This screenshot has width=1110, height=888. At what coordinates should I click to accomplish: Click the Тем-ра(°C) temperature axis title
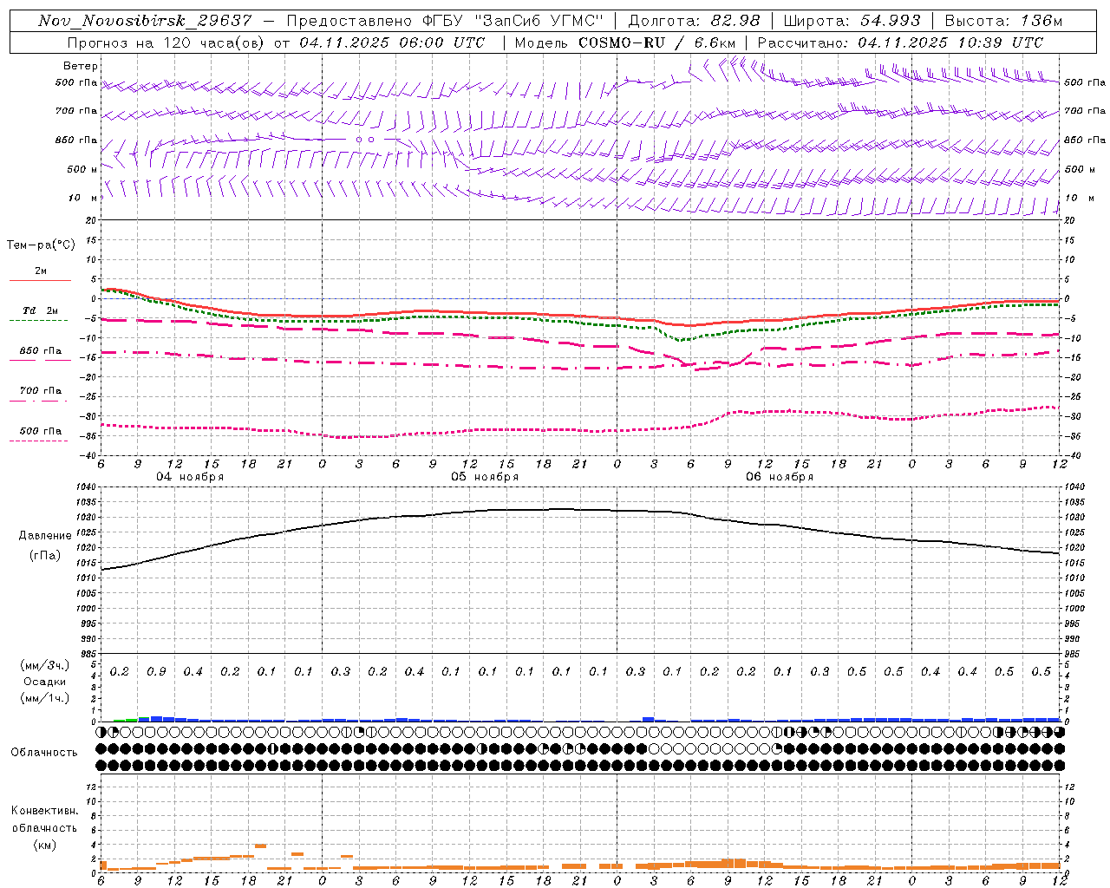click(42, 245)
